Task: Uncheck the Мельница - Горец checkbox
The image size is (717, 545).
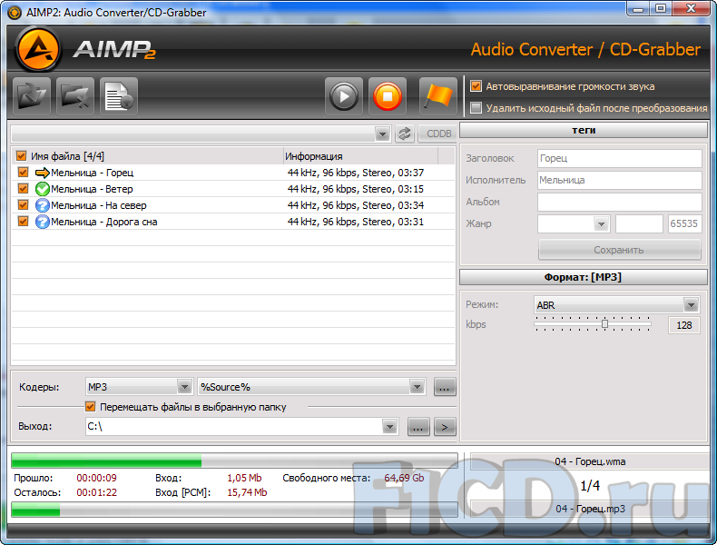Action: [24, 173]
